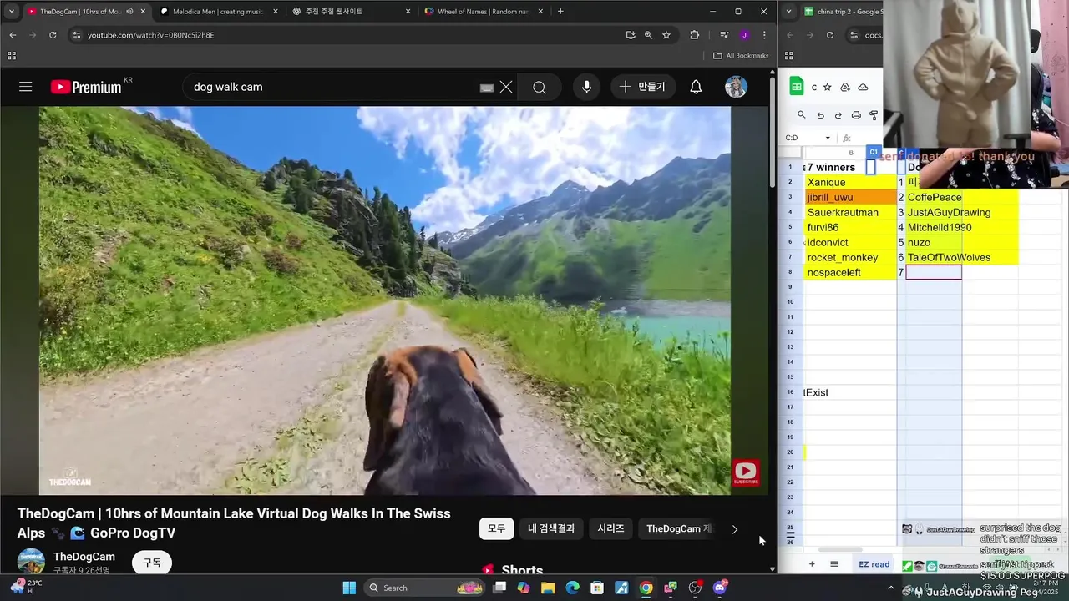
Task: Mute the TheDogCam tab audio icon
Action: [129, 12]
